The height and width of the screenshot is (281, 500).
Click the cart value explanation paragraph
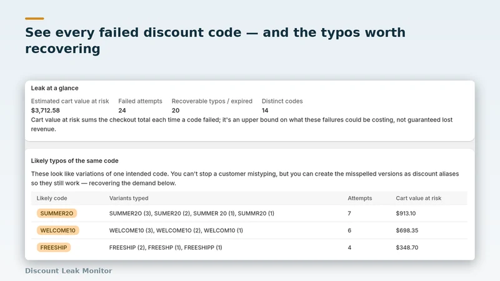coord(242,124)
